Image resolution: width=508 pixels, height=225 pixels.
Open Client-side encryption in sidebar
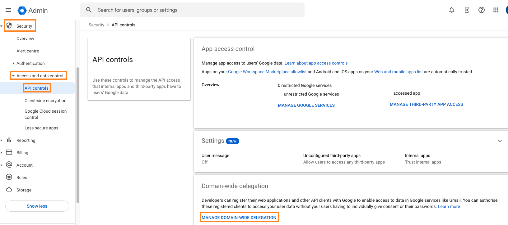click(45, 101)
